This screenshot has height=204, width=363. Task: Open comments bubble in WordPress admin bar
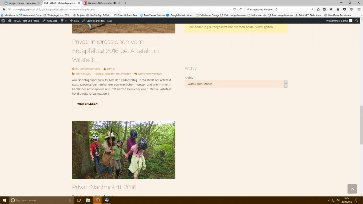coord(64,21)
